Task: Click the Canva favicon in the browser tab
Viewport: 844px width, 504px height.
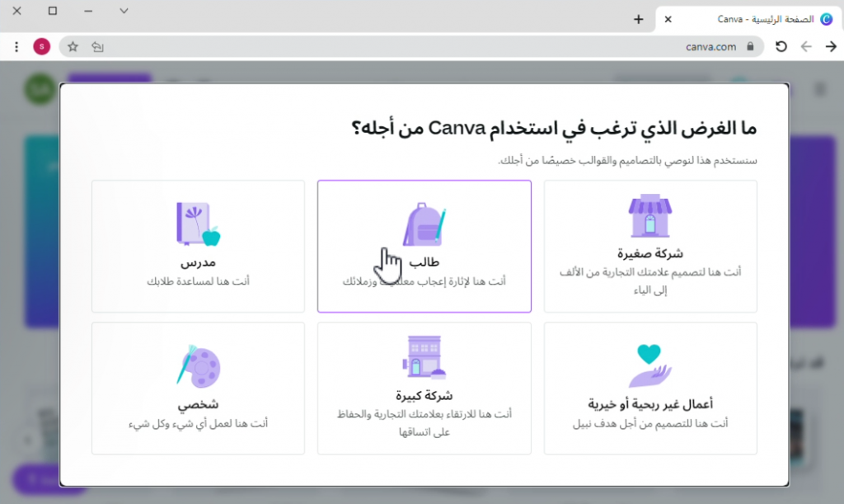Action: point(828,19)
